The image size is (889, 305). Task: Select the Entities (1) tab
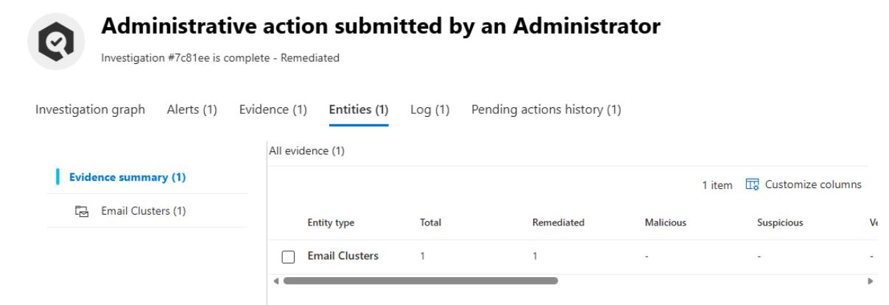(358, 110)
